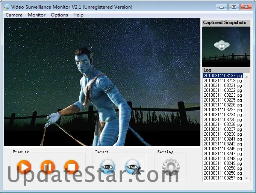Open the Help menu
Screen dimensions: 256x193
[78, 15]
